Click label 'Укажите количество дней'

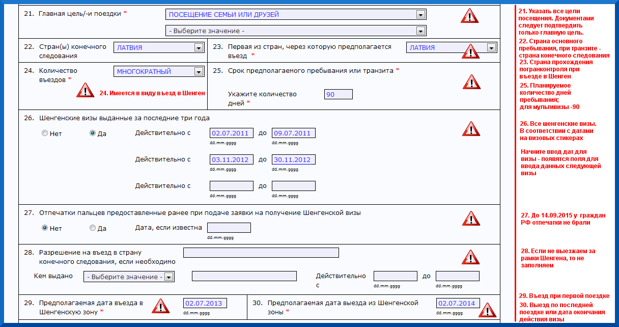coord(262,98)
